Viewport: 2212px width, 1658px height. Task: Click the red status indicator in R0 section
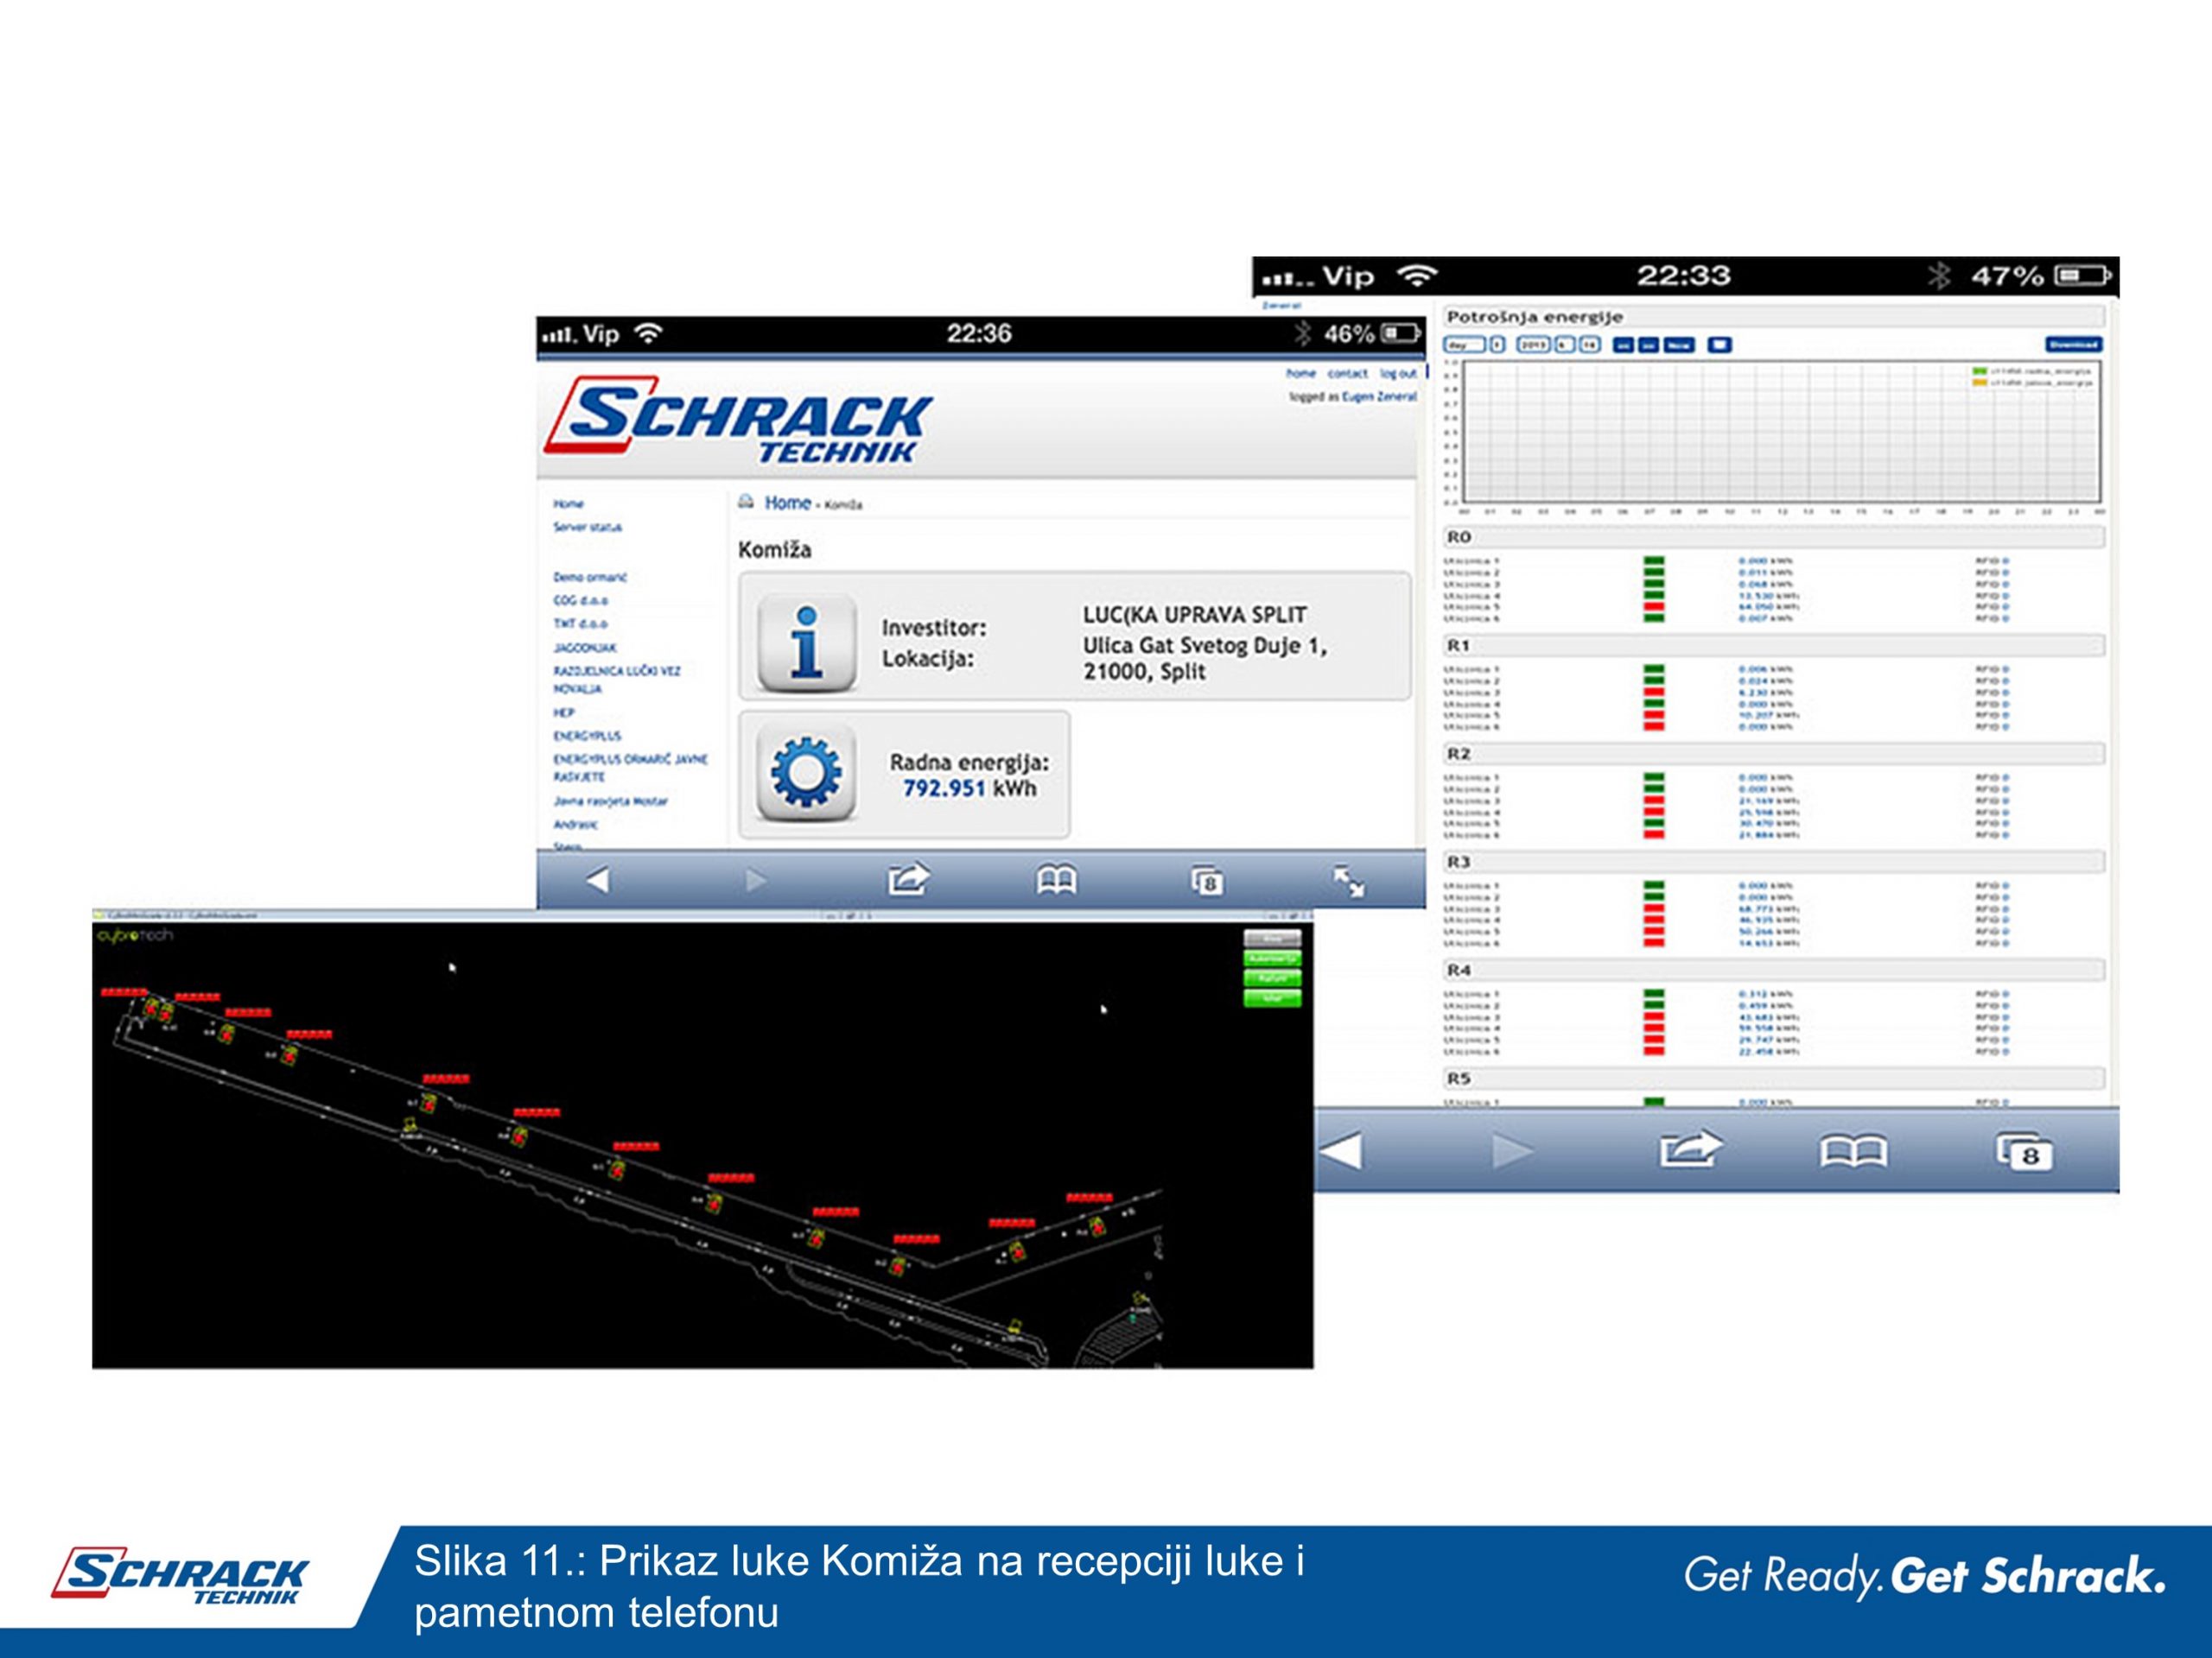point(1654,606)
